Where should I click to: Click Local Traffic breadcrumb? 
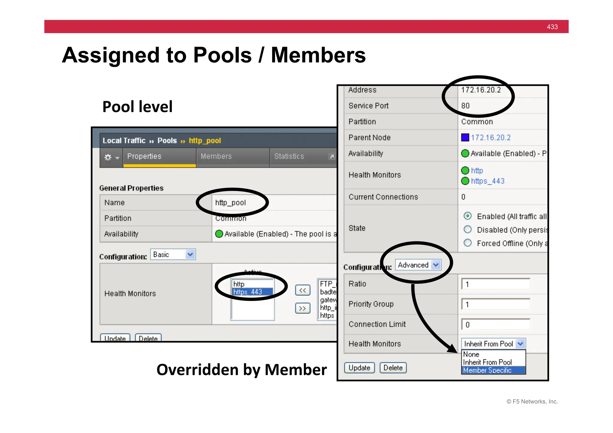coord(124,141)
